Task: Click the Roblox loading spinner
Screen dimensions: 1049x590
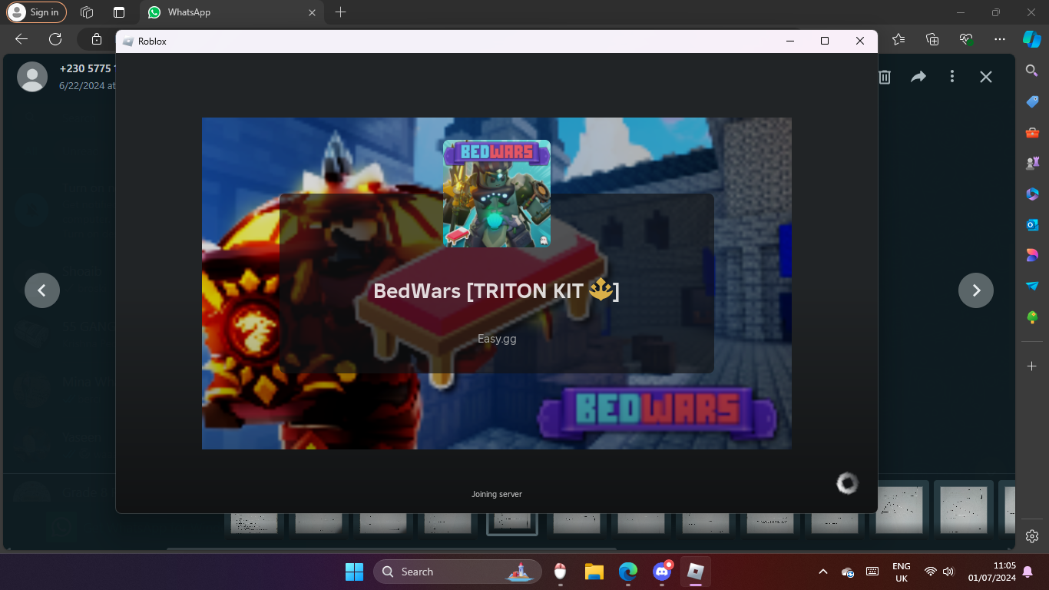Action: [847, 483]
